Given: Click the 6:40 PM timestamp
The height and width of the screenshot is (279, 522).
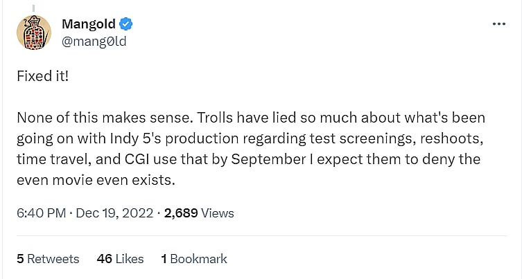Looking at the screenshot, I should [42, 213].
